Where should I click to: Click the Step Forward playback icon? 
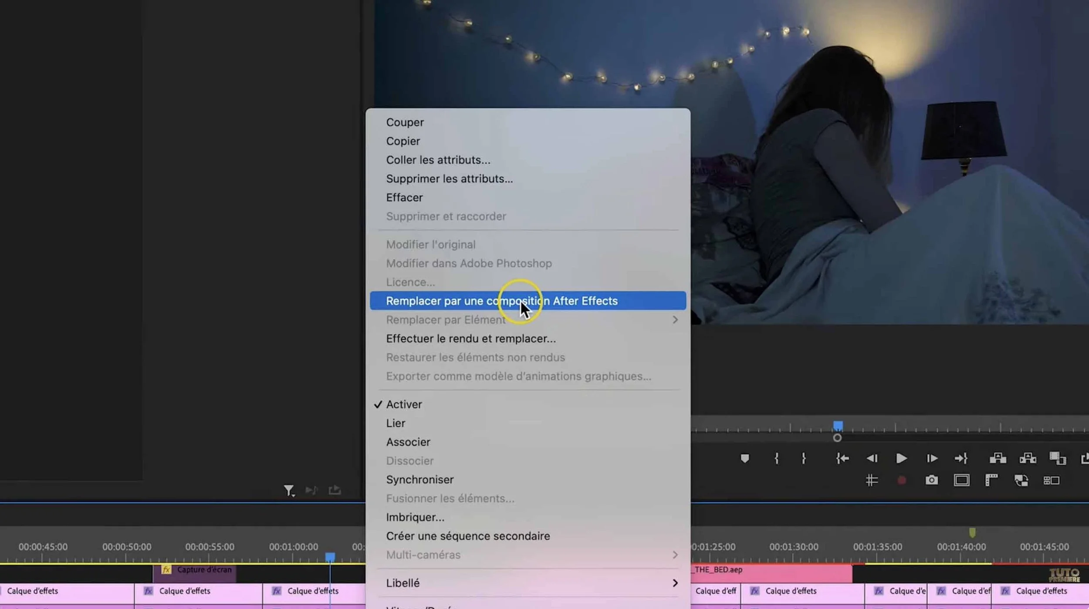coord(932,458)
